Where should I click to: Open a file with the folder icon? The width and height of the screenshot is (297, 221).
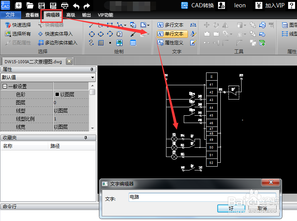click(30, 6)
